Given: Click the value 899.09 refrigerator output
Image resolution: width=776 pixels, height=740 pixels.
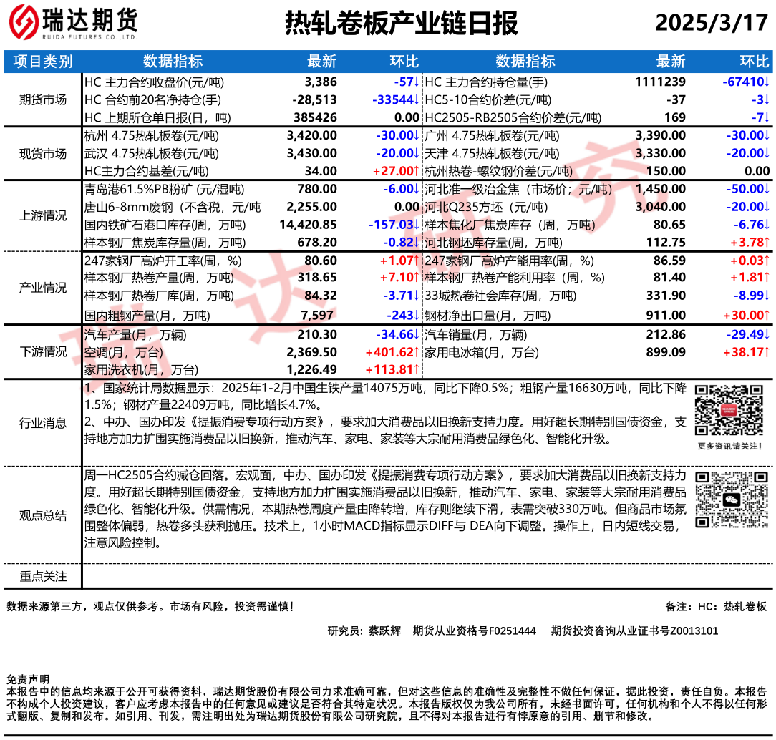Looking at the screenshot, I should point(666,352).
